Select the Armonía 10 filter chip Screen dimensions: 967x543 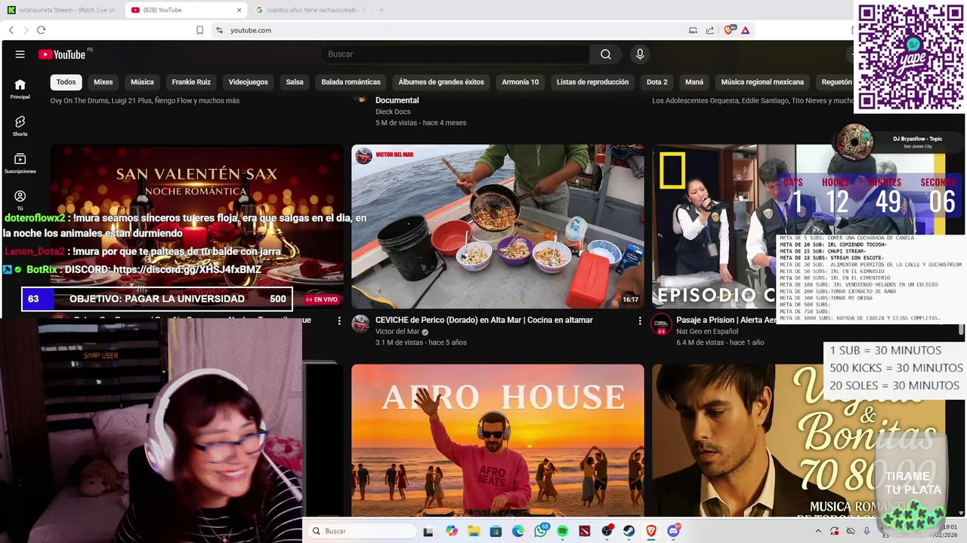521,82
